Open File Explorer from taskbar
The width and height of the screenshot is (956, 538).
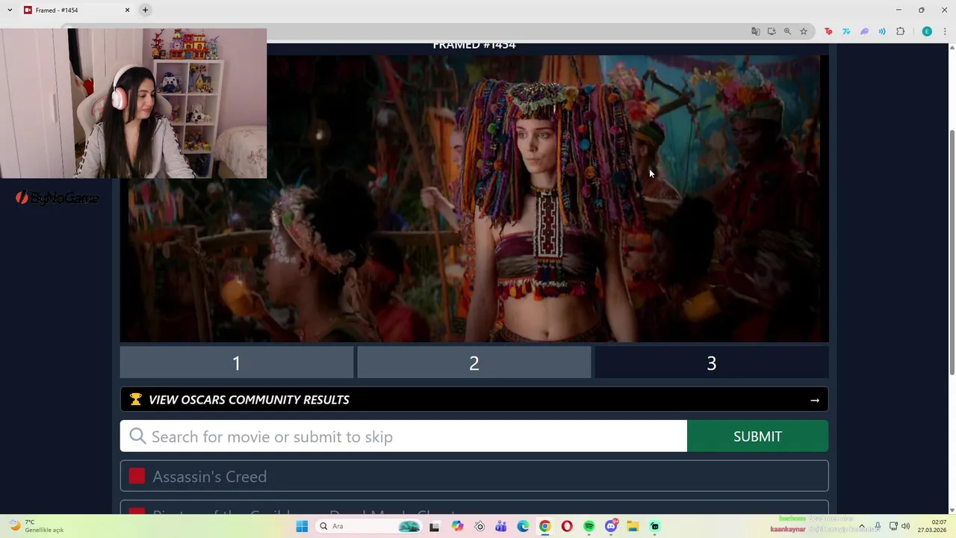click(x=633, y=526)
